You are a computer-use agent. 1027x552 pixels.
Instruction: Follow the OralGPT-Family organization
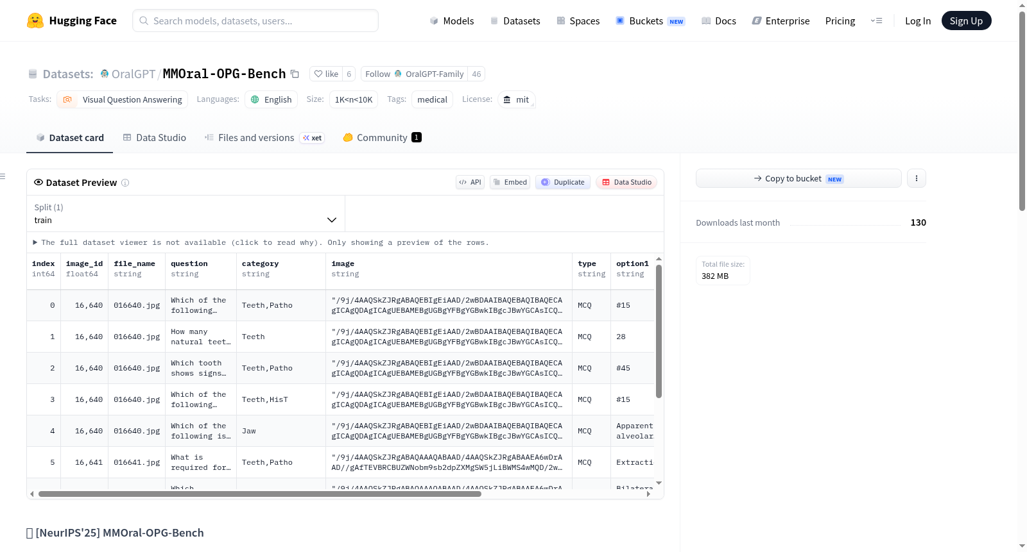tap(414, 74)
